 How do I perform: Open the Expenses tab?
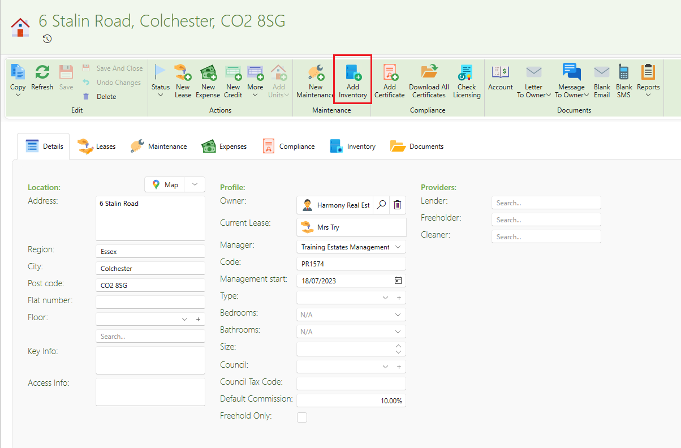pyautogui.click(x=224, y=147)
